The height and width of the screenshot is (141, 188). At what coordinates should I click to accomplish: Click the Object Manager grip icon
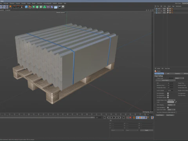pos(155,6)
